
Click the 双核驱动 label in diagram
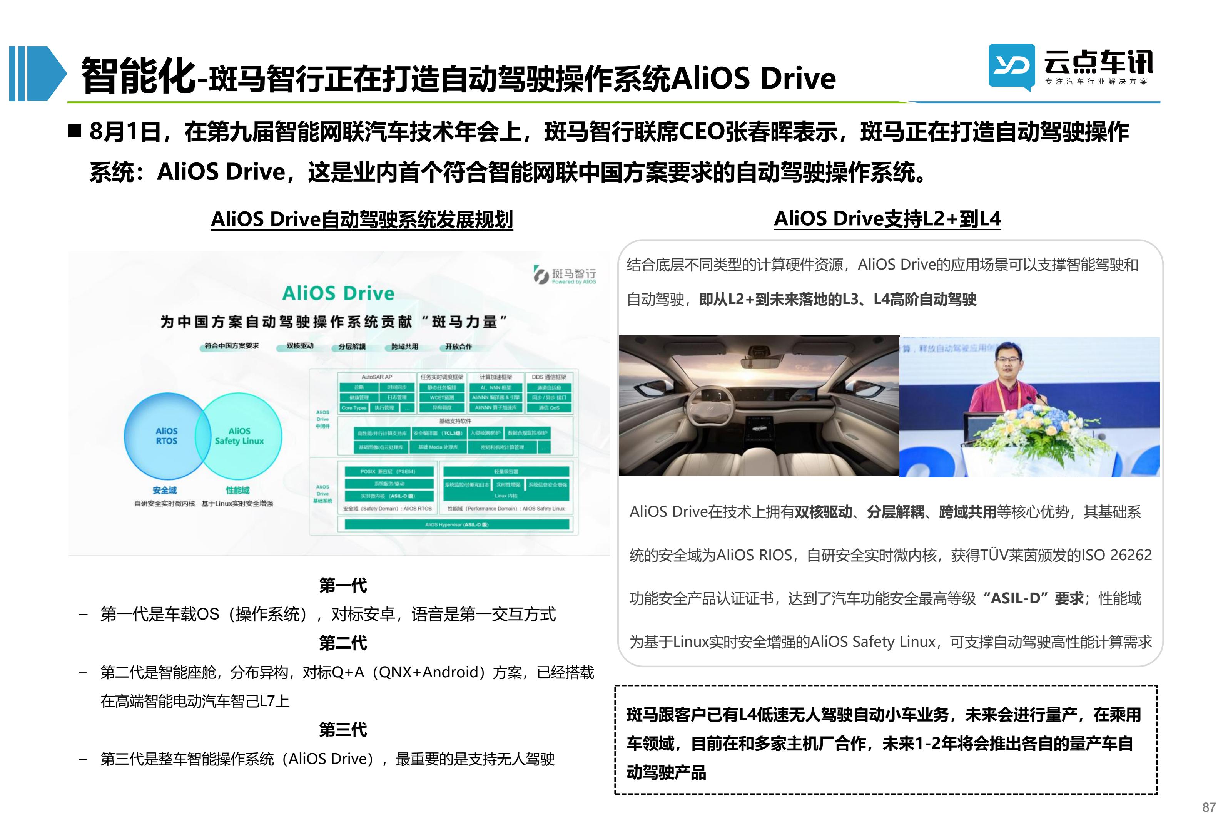299,346
